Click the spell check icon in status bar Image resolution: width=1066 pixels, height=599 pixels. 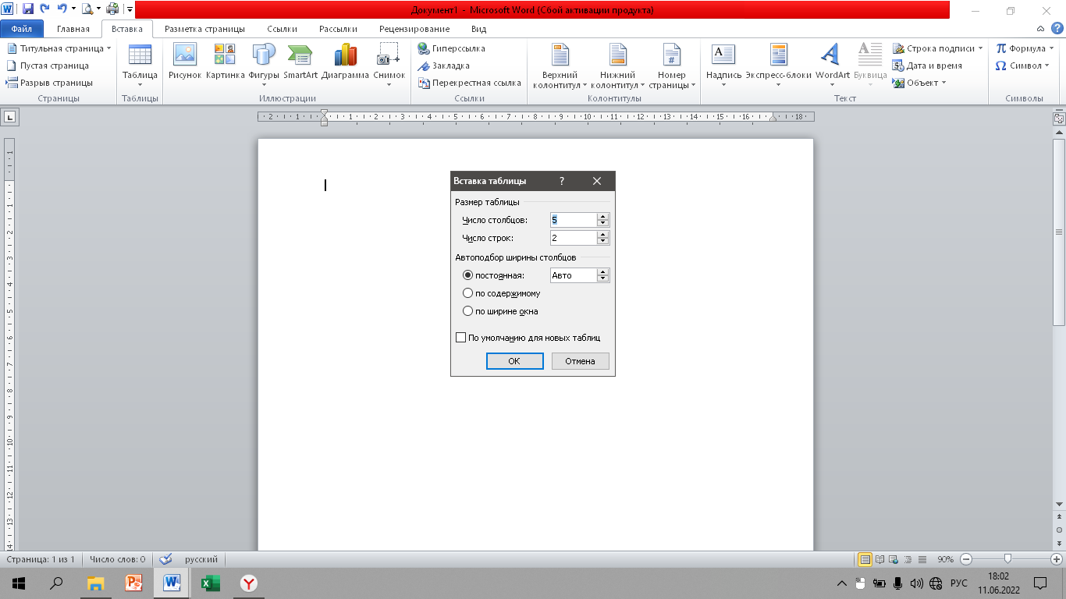(165, 559)
